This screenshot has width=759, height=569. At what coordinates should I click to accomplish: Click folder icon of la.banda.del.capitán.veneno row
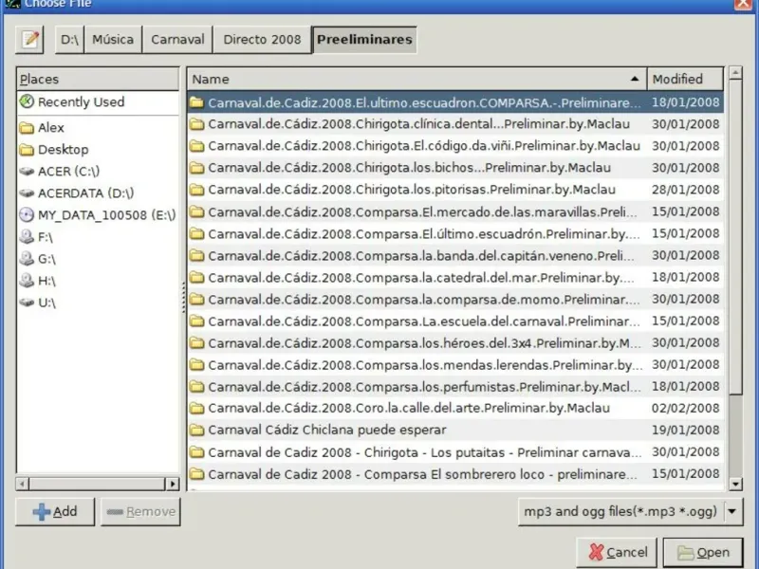(196, 255)
